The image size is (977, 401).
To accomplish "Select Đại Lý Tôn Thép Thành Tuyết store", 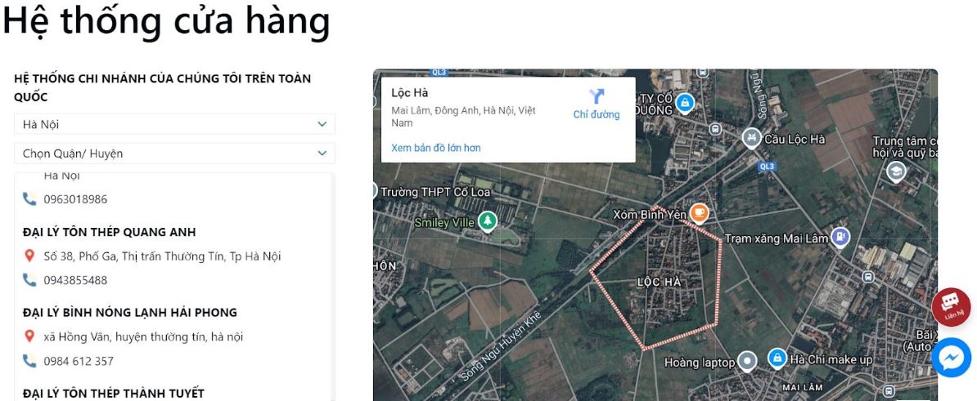I will [113, 393].
